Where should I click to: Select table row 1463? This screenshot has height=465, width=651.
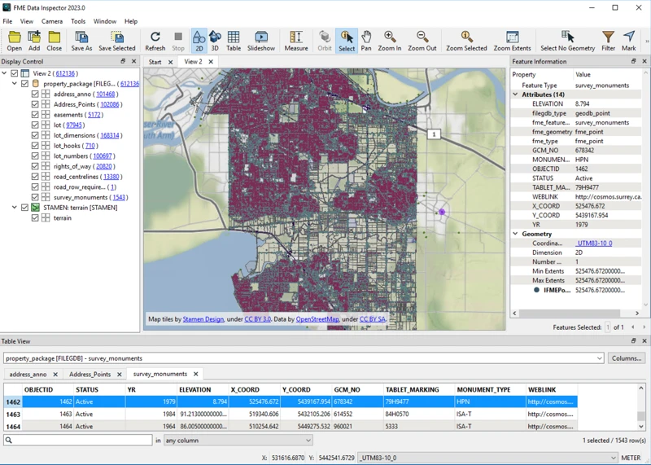291,414
